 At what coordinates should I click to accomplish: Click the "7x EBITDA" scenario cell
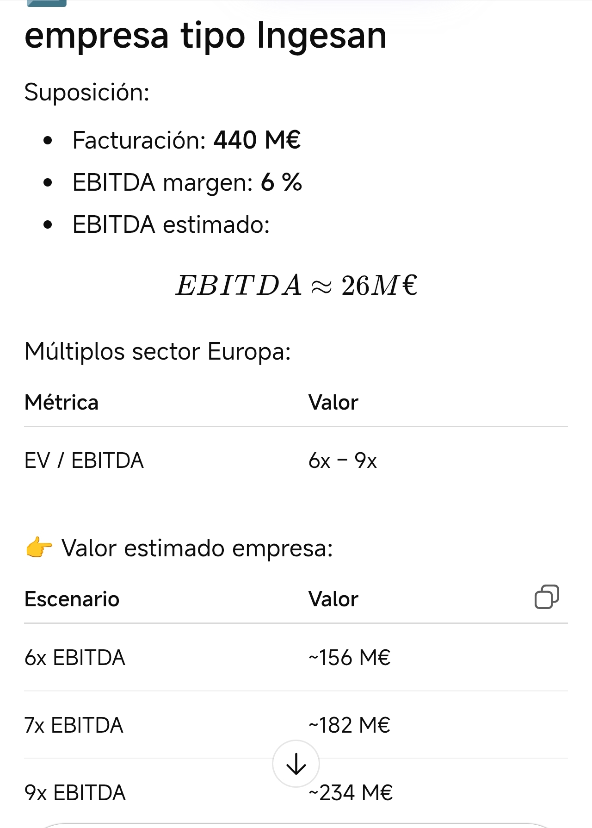click(74, 725)
